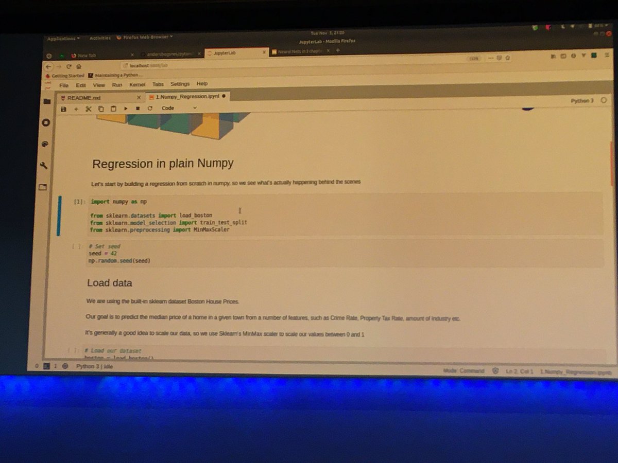Run the selected cell with the play icon
Screen dimensions: 618x463
[125, 109]
